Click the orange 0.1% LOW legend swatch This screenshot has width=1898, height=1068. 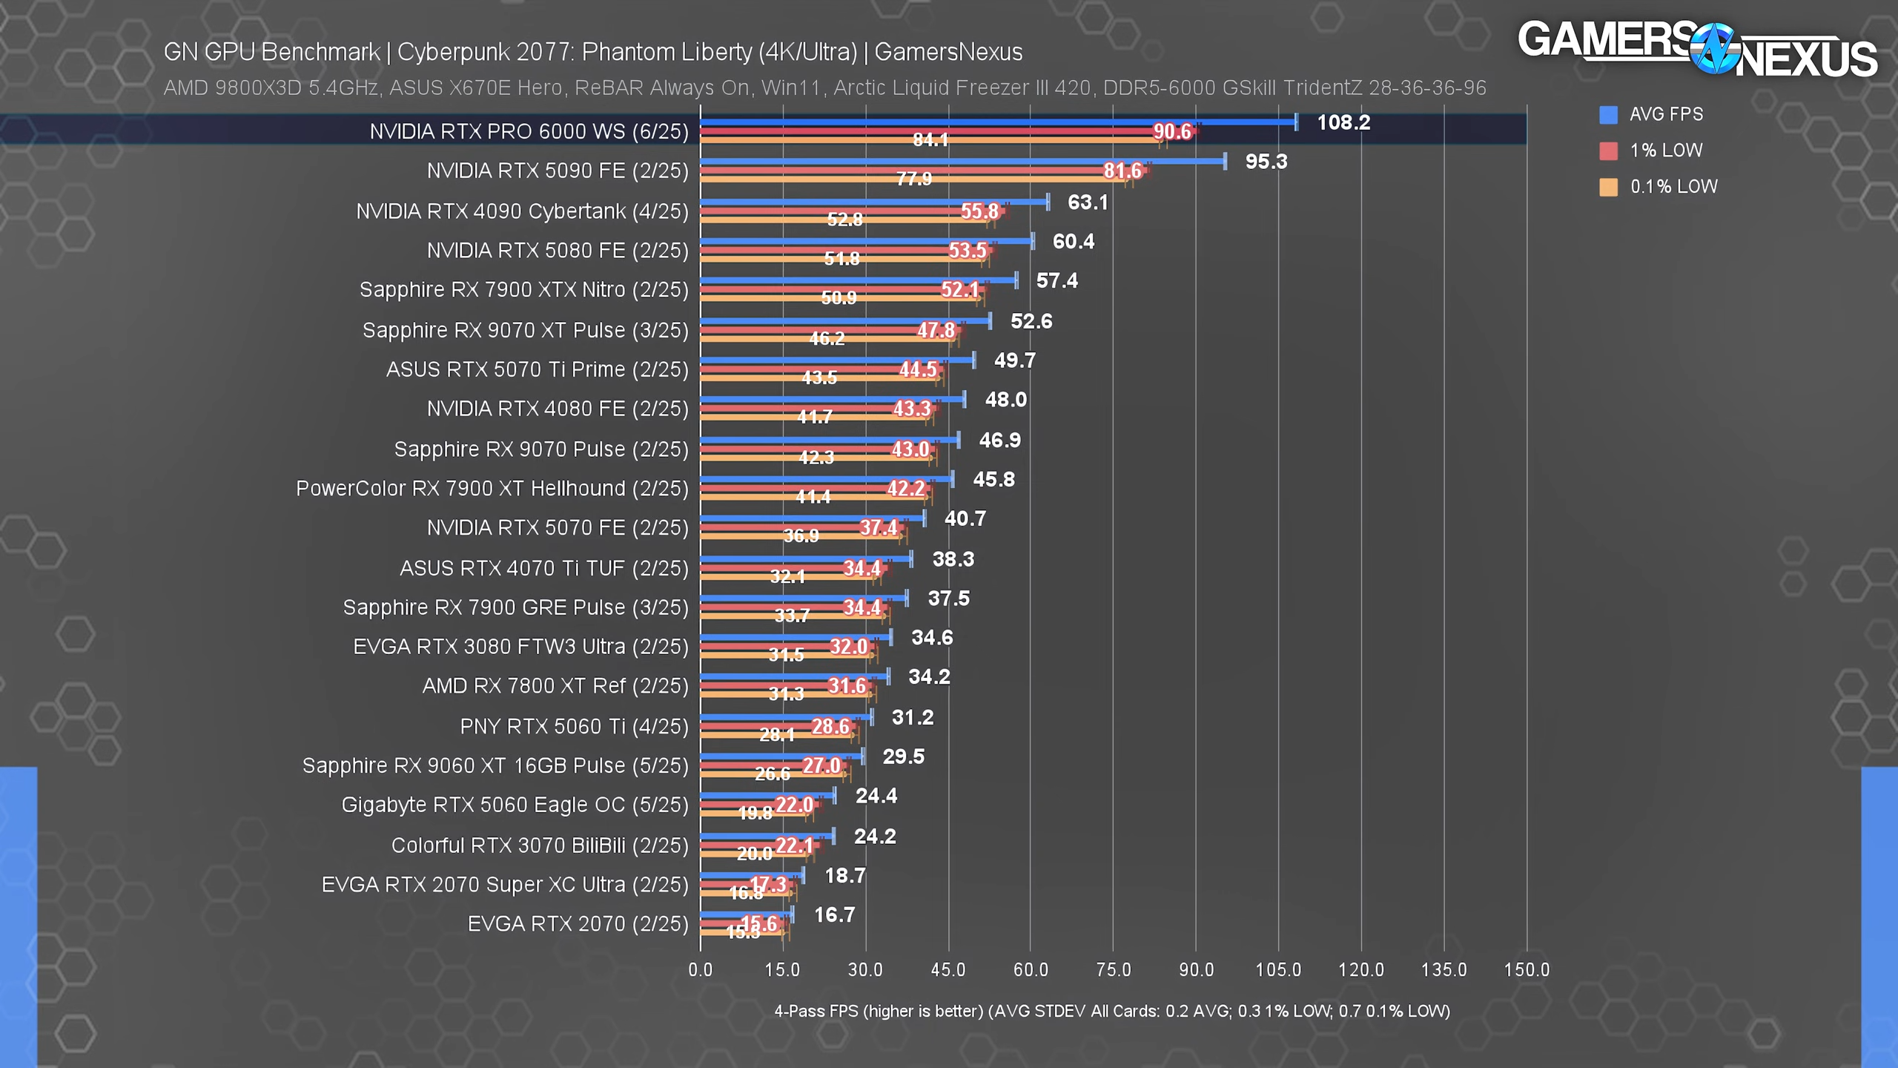click(1608, 187)
